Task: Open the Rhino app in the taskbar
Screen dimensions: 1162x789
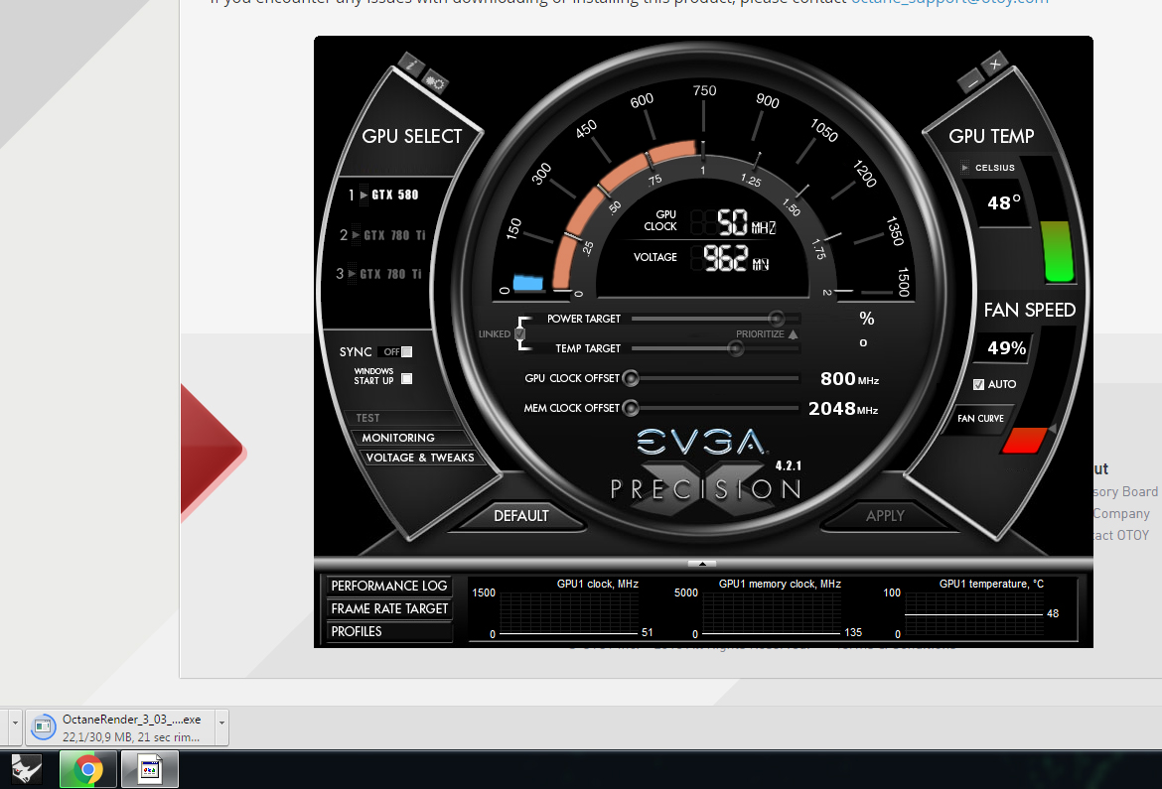Action: pos(26,770)
